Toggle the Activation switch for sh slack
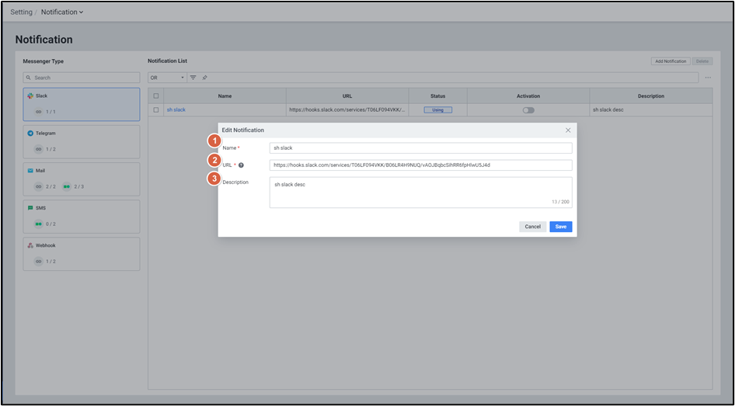Viewport: 735px width, 406px height. (x=528, y=110)
